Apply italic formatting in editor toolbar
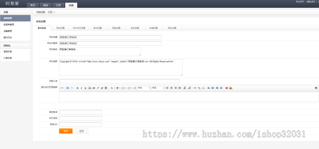Screen dimensions: 319x149 82,88
